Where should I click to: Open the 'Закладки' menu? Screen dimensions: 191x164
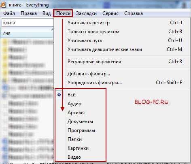click(x=86, y=13)
